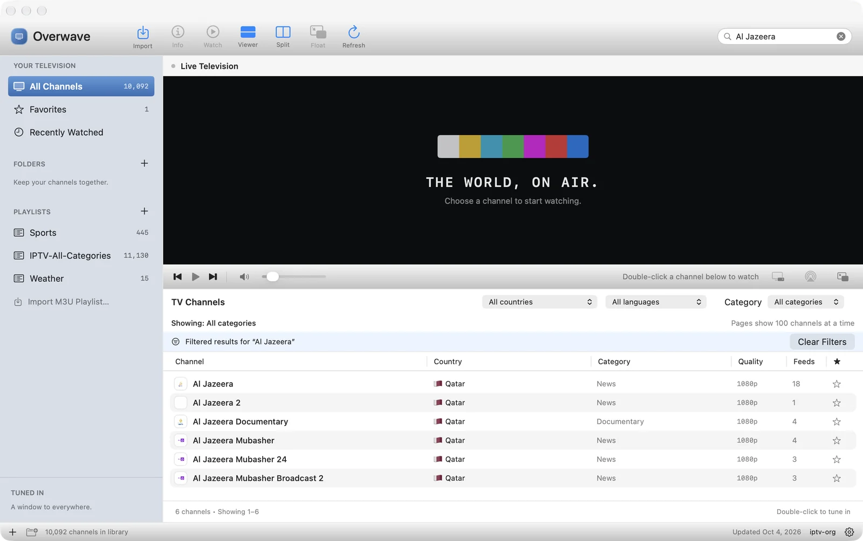Favorite Al Jazeera Mubasher 24 channel
This screenshot has width=863, height=541.
point(837,459)
